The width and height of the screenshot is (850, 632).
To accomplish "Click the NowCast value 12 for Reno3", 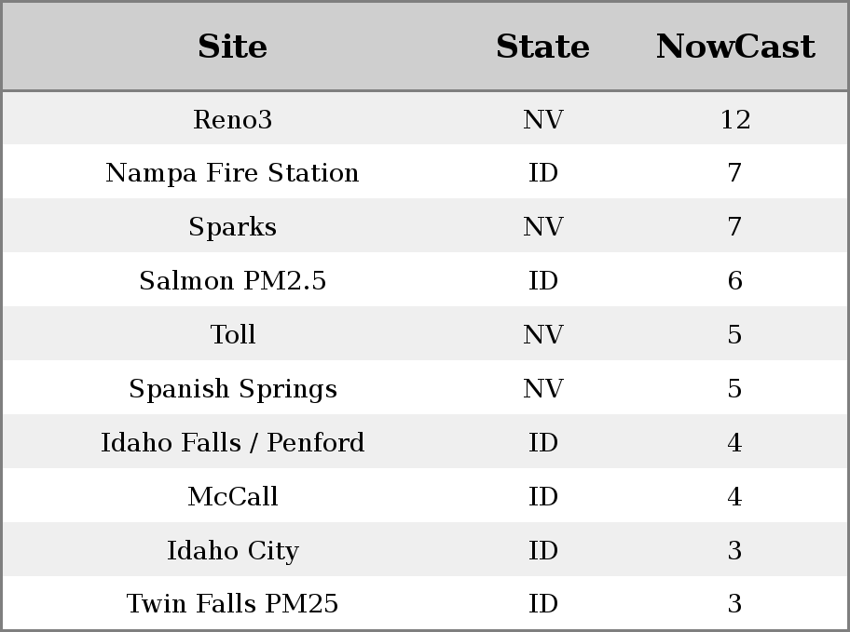I will 735,119.
